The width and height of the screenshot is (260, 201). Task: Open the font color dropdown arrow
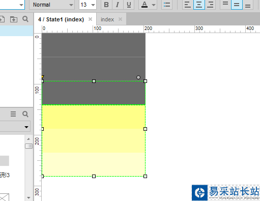154,5
